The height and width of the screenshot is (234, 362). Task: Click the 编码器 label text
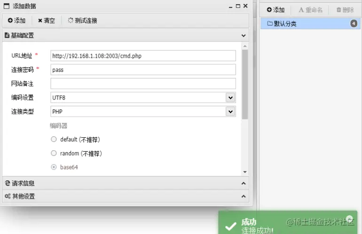(58, 126)
